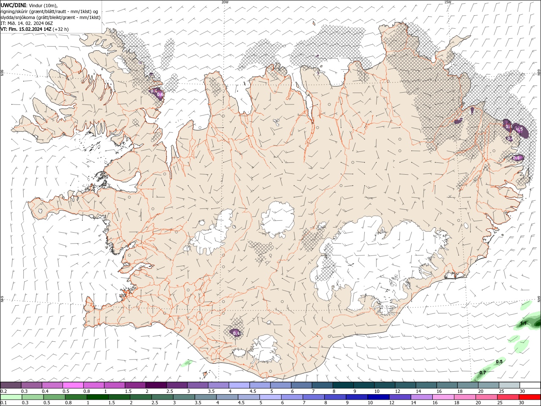Click the 0.7 rain value over the southeast sea
Image resolution: width=541 pixels, height=406 pixels.
tap(482, 373)
